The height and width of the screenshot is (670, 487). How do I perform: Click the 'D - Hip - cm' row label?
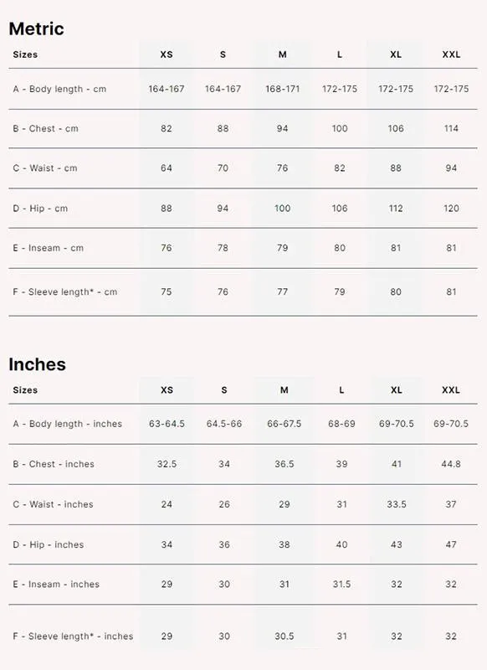40,209
